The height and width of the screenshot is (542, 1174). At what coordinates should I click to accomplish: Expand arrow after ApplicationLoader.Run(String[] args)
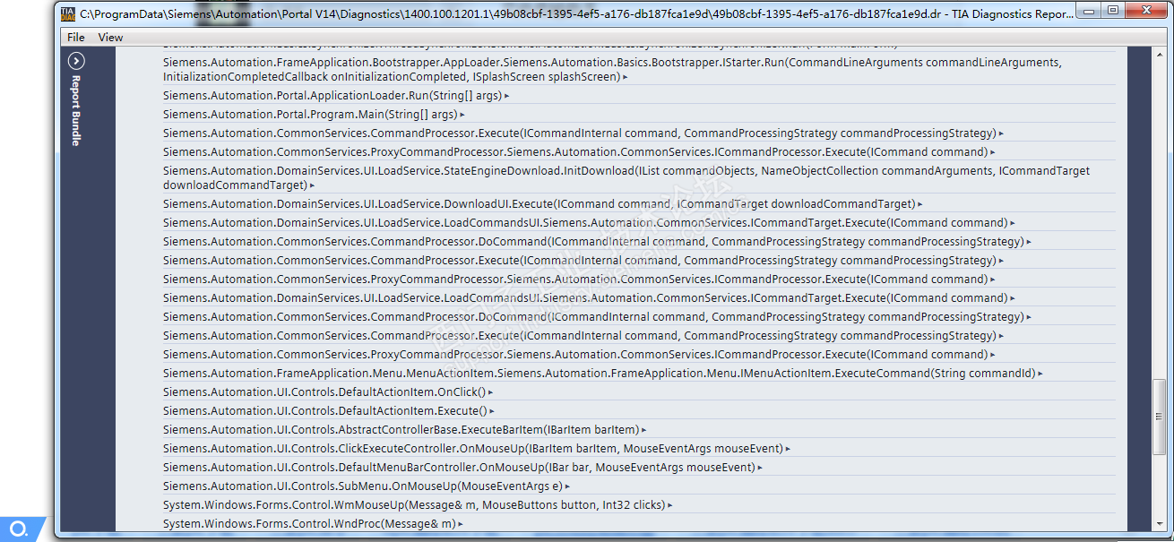(506, 96)
